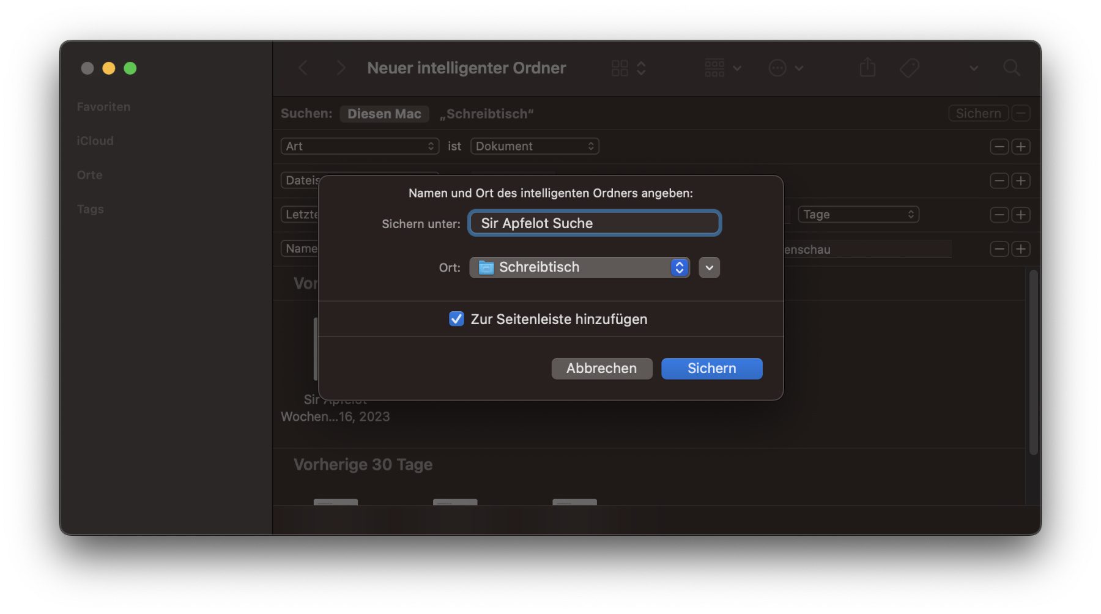Click the back navigation arrow in toolbar

pos(303,68)
